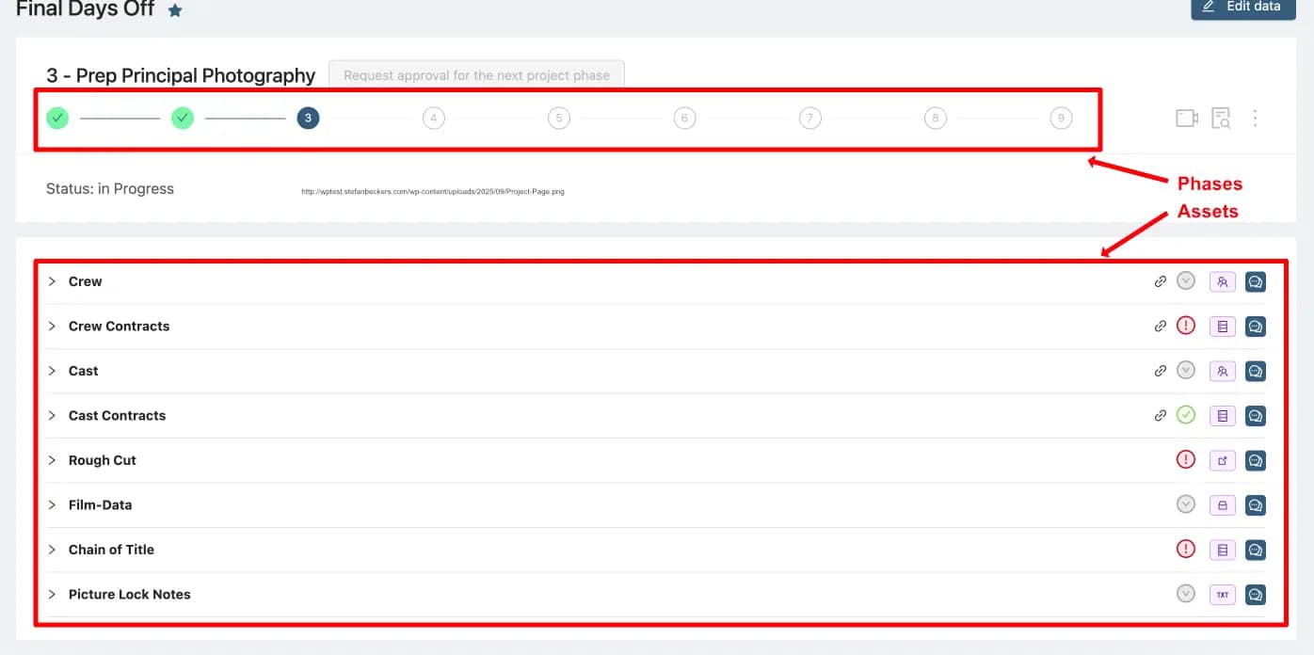Click the document search icon in phase header

click(x=1221, y=119)
